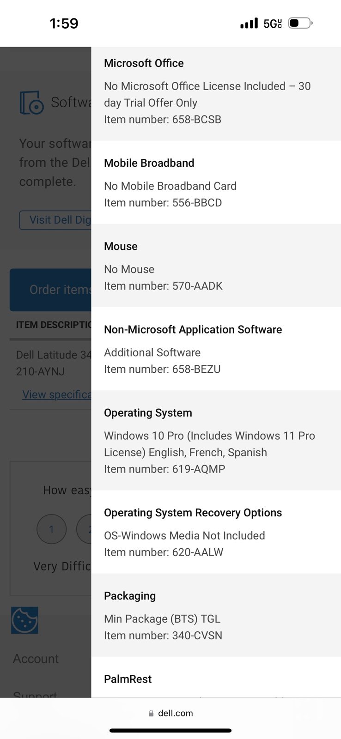Tap the Operating System spec entry
The height and width of the screenshot is (739, 341).
pyautogui.click(x=216, y=440)
